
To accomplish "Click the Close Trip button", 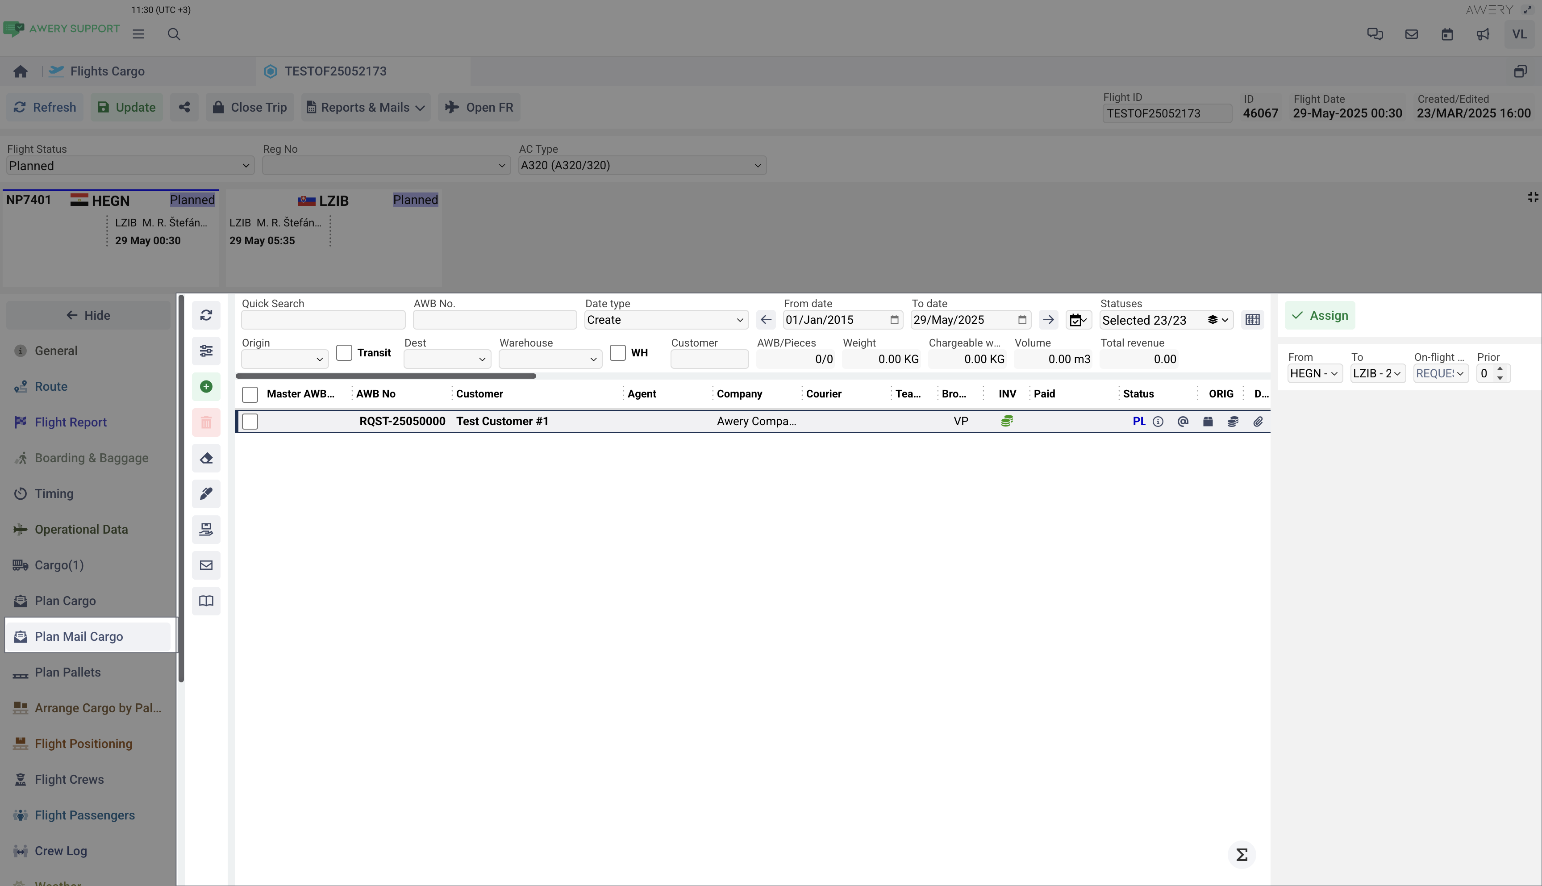I will click(250, 107).
